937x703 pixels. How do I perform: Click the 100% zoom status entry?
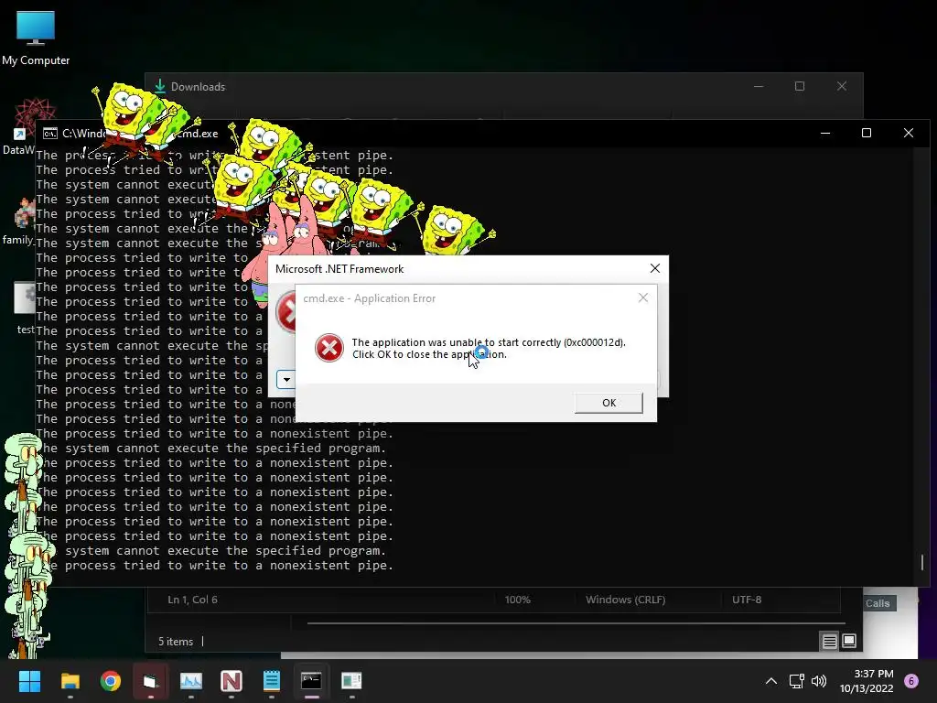point(518,600)
